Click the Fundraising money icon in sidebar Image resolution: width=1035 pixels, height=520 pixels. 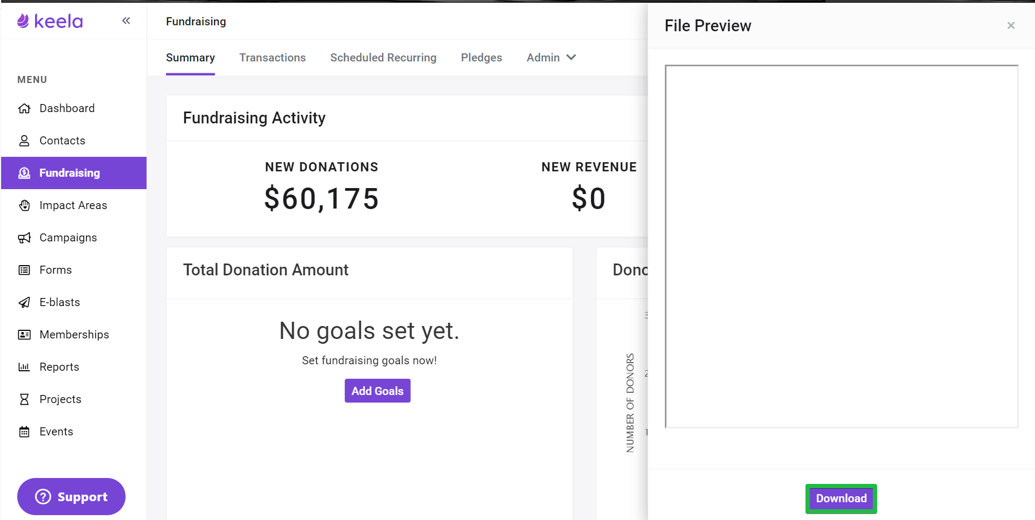[x=24, y=173]
